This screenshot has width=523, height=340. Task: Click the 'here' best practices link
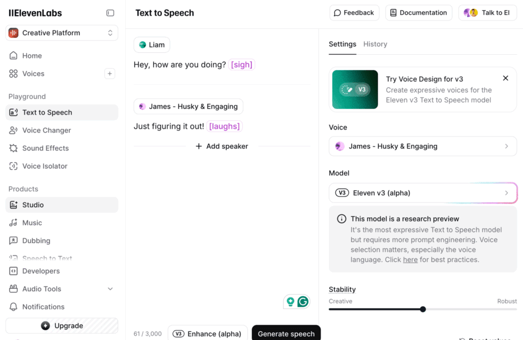(410, 260)
